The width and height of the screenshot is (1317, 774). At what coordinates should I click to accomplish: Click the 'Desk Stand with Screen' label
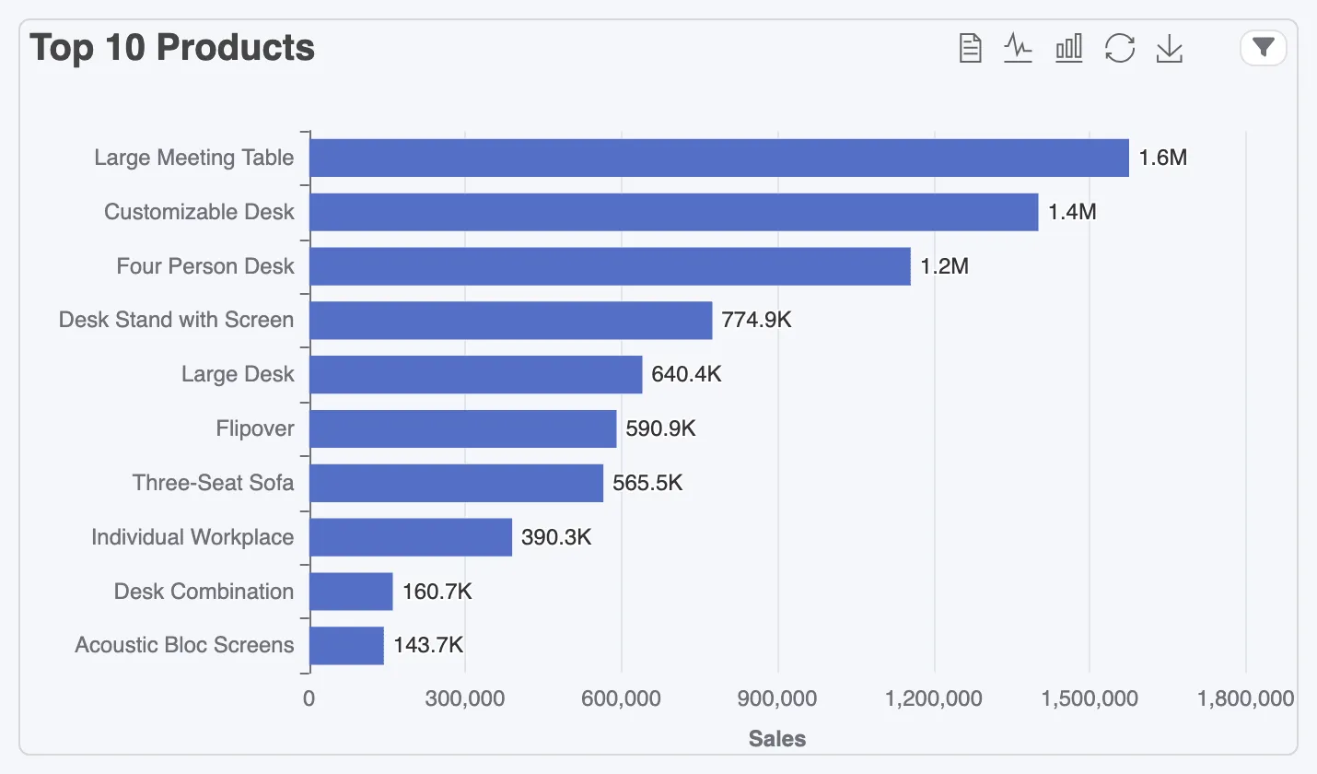tap(176, 320)
